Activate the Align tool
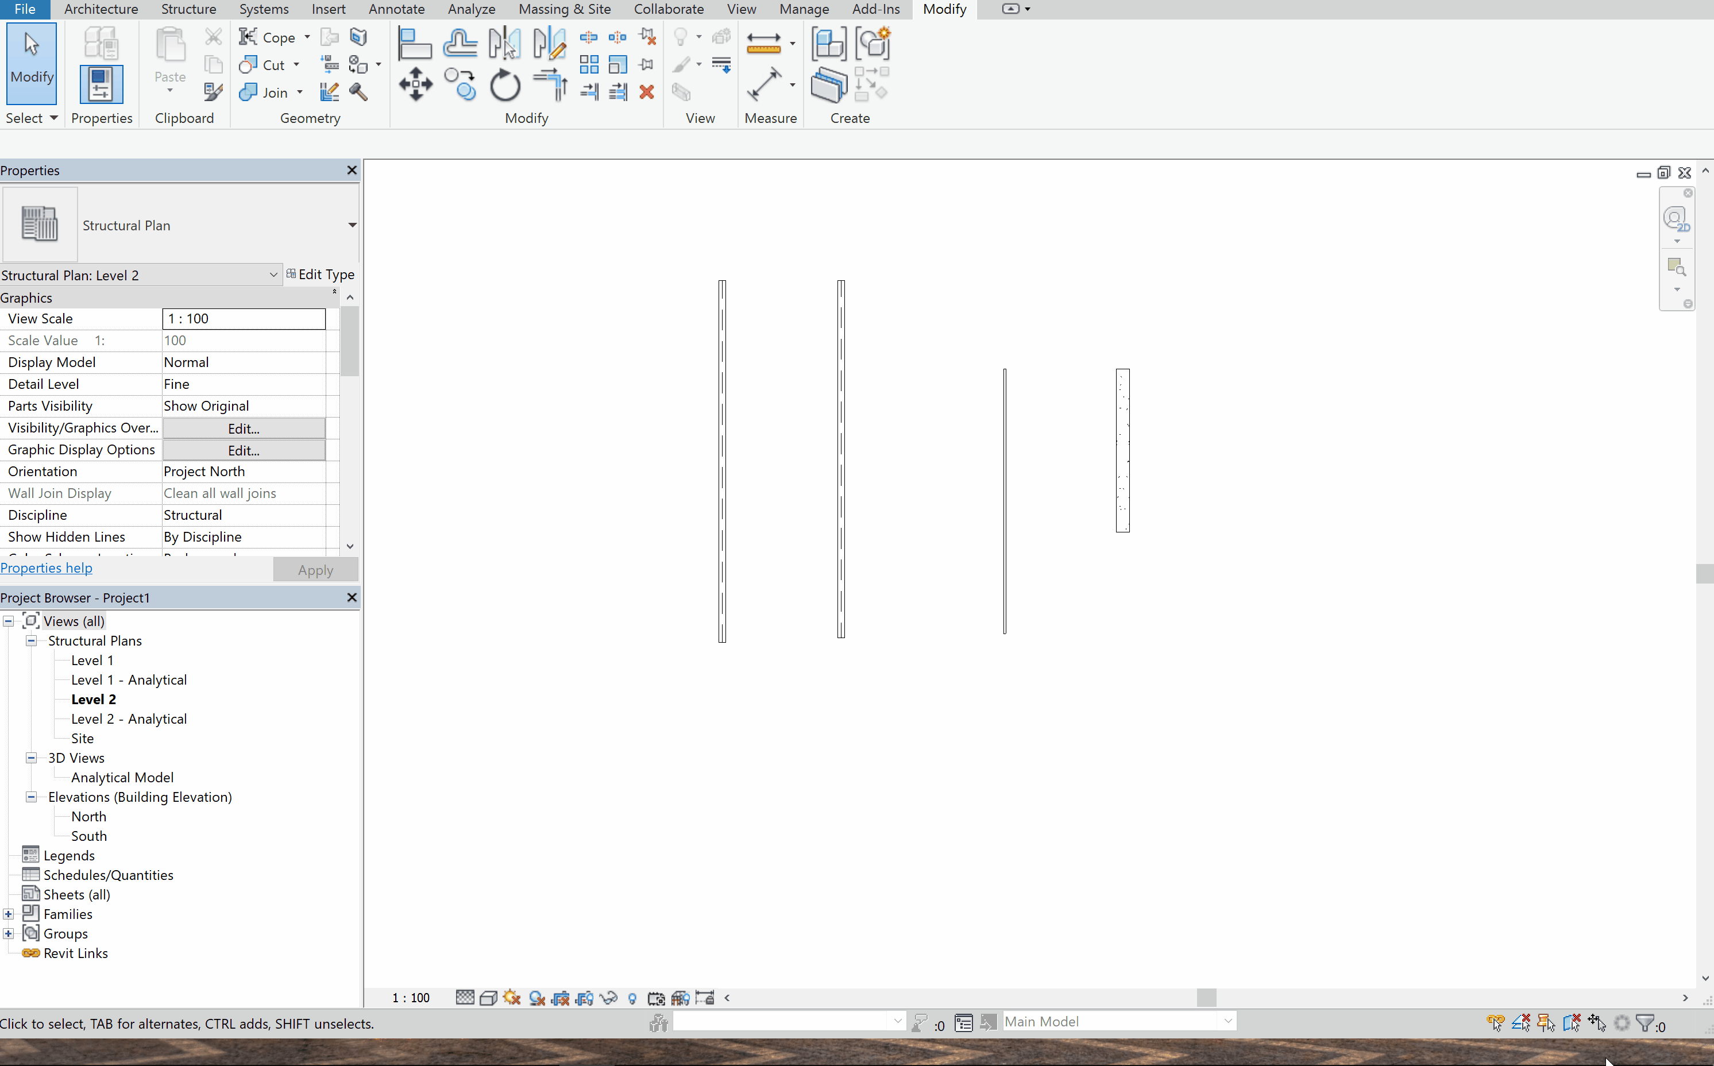Screen dimensions: 1714x1066 coord(415,43)
